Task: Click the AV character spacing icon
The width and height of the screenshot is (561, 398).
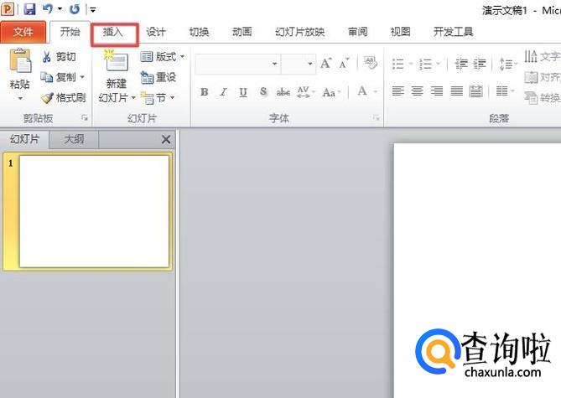Action: tap(304, 92)
